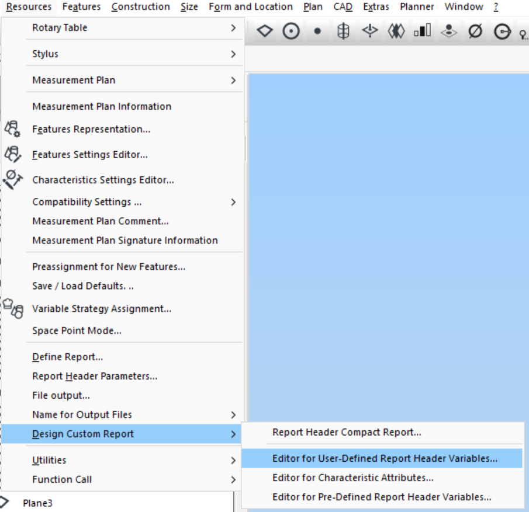Click the Features Representation menu icon
Screen dimensions: 529x512
tap(12, 129)
